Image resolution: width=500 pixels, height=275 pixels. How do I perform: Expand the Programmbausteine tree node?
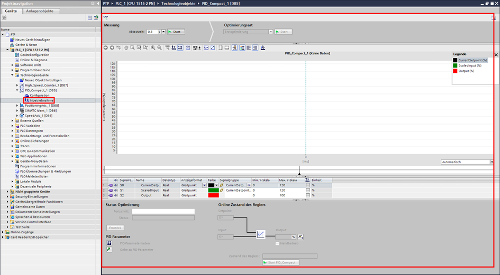[x=17, y=70]
